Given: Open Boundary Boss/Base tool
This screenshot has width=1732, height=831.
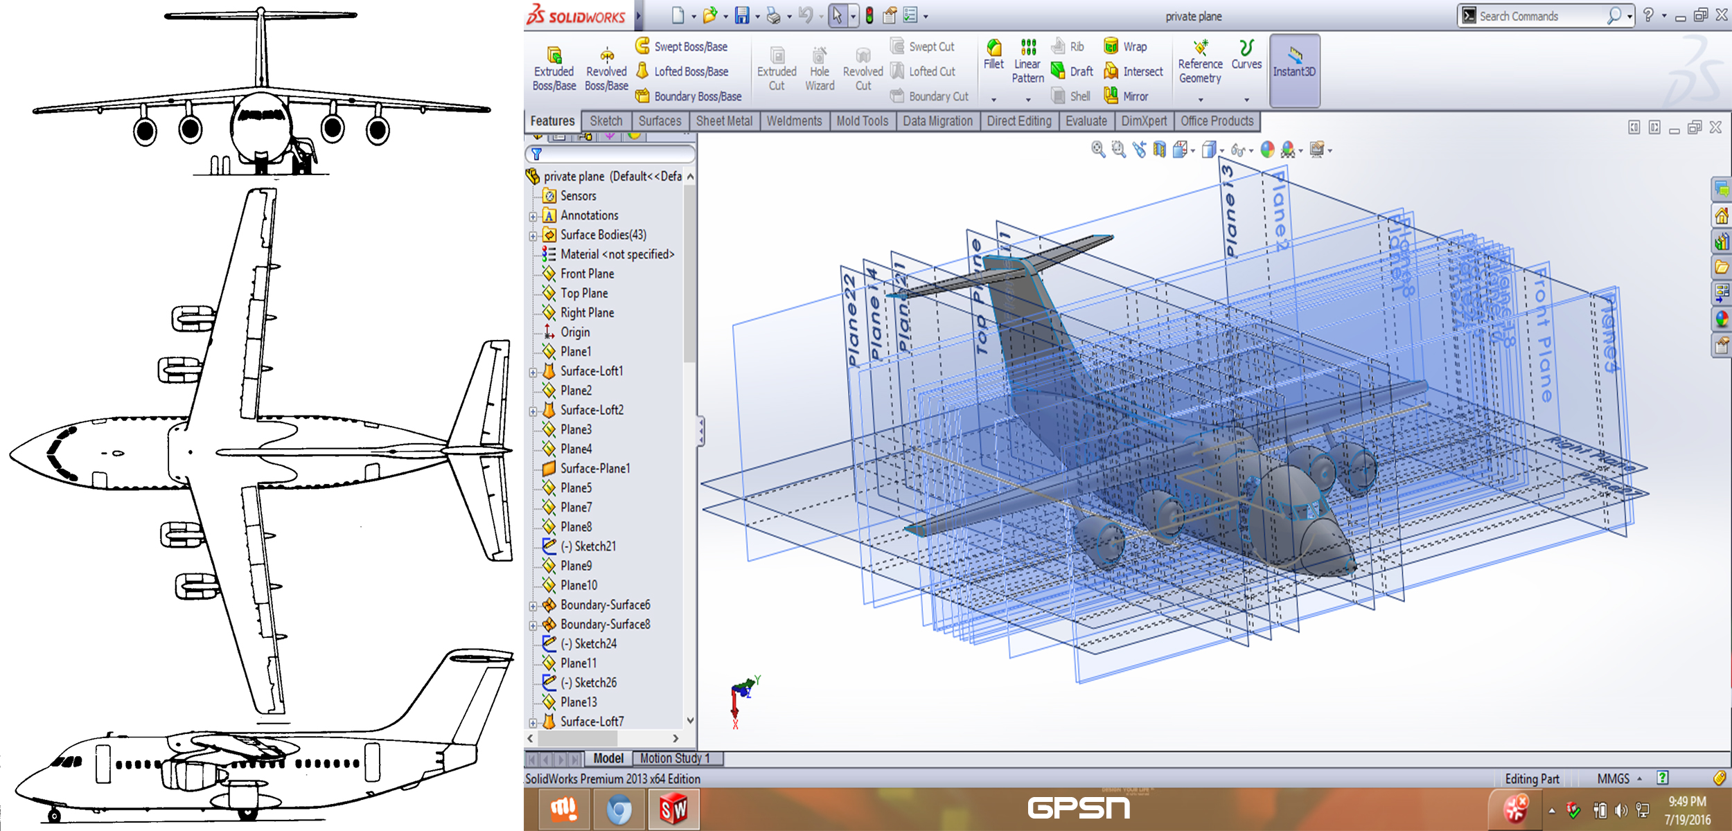Looking at the screenshot, I should coord(689,96).
